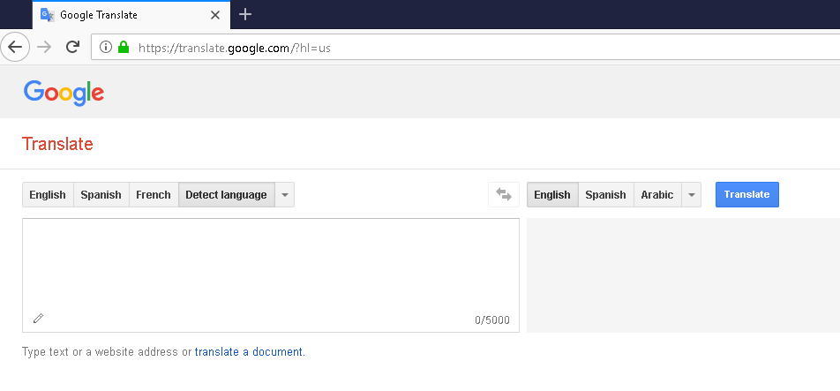The width and height of the screenshot is (840, 391).
Task: Click the browser back arrow
Action: click(15, 47)
